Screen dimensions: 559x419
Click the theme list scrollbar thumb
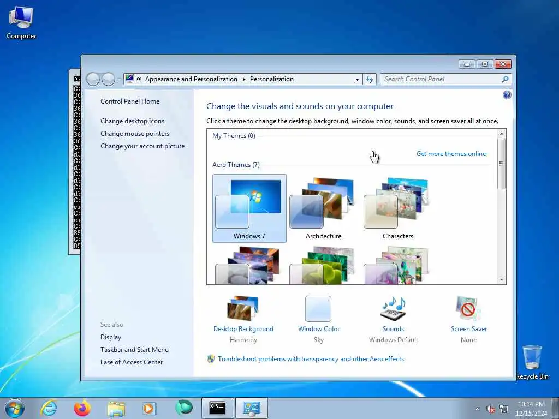[x=502, y=164]
